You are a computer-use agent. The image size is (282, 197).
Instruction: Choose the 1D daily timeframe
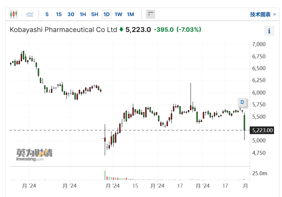click(106, 14)
